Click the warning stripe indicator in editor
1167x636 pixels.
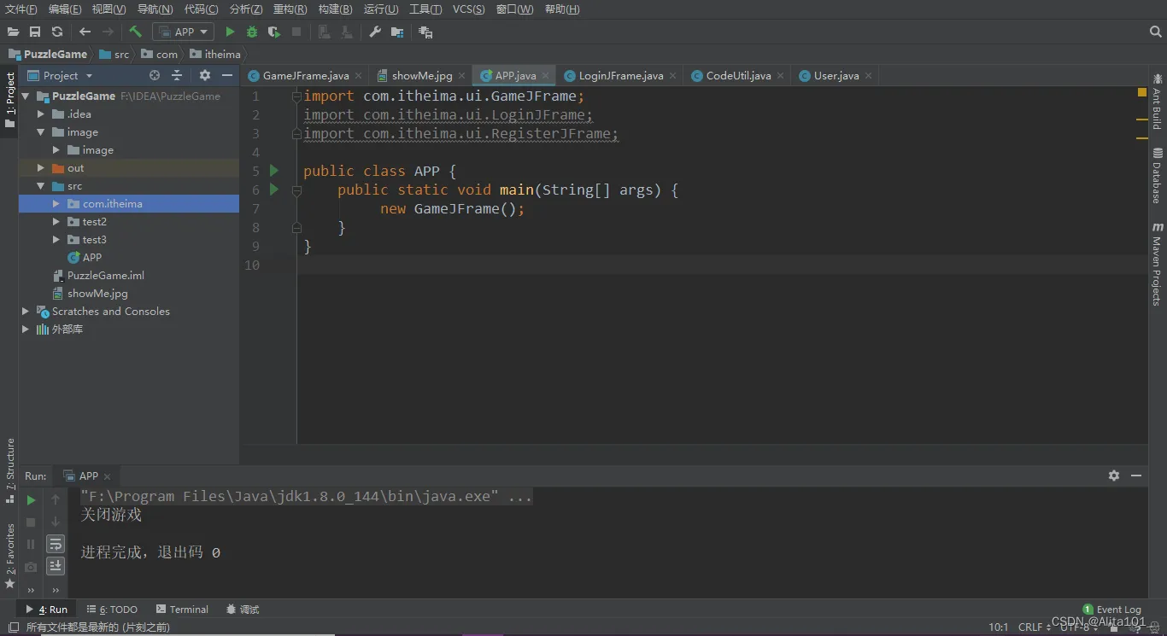click(x=1142, y=92)
